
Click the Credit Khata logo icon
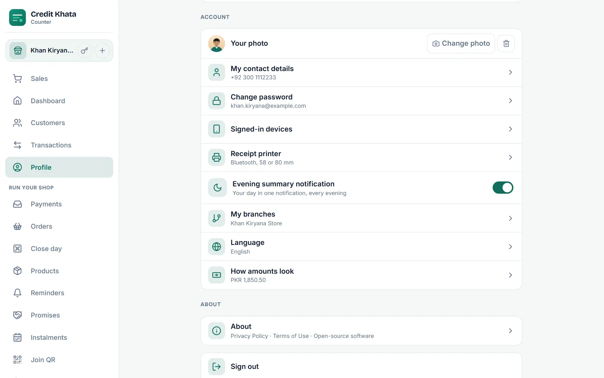[17, 17]
